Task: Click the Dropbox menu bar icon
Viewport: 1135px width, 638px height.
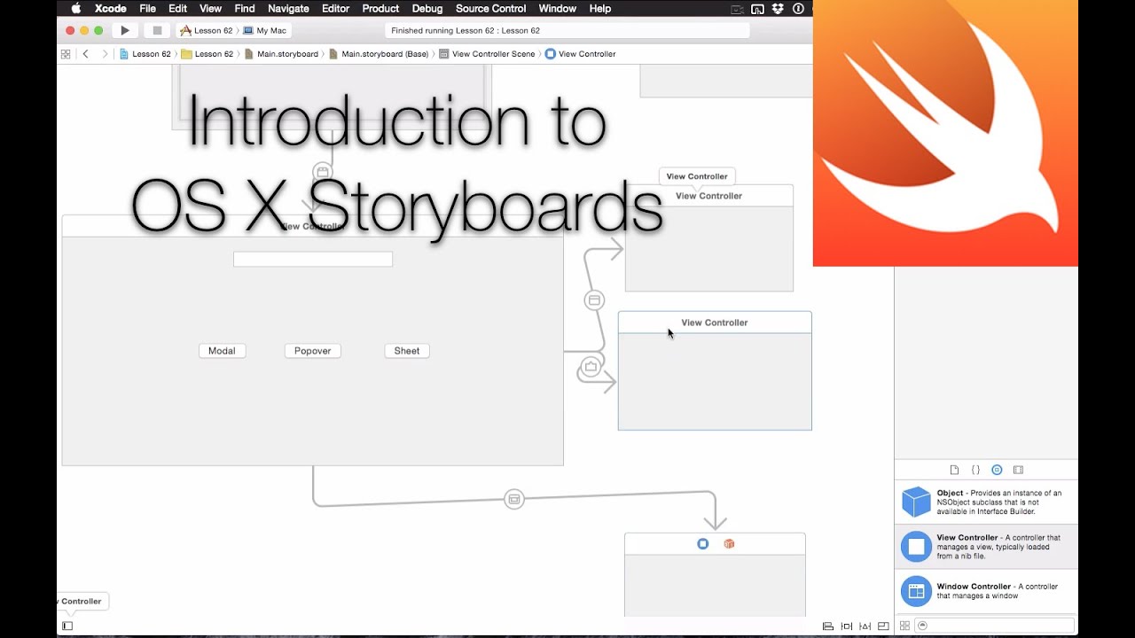Action: [x=778, y=8]
